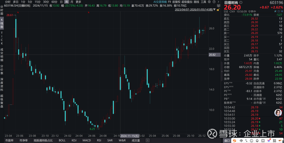This screenshot has width=284, height=143.
Task: Click the info icon beside 日播时尚
Action: tap(241, 3)
